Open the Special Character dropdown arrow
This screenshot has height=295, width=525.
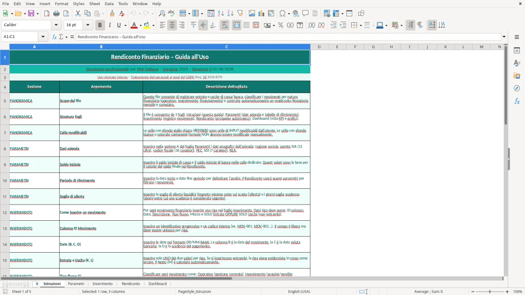[288, 14]
